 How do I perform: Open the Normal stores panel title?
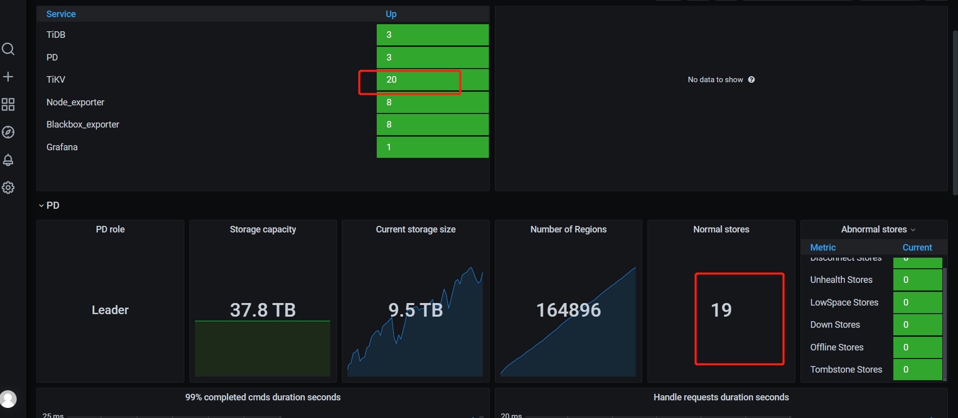pyautogui.click(x=721, y=229)
